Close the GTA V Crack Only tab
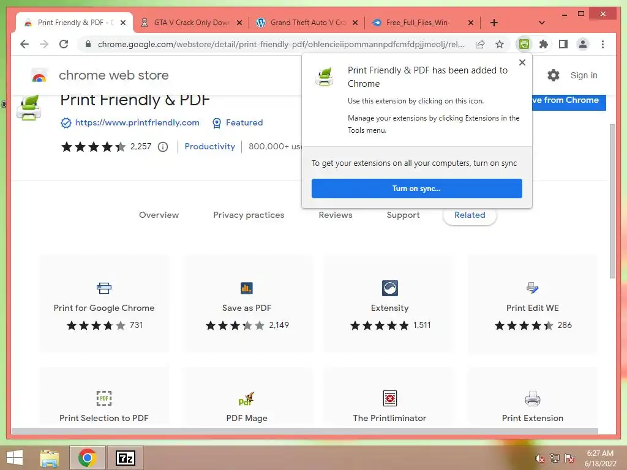This screenshot has width=627, height=470. tap(239, 23)
